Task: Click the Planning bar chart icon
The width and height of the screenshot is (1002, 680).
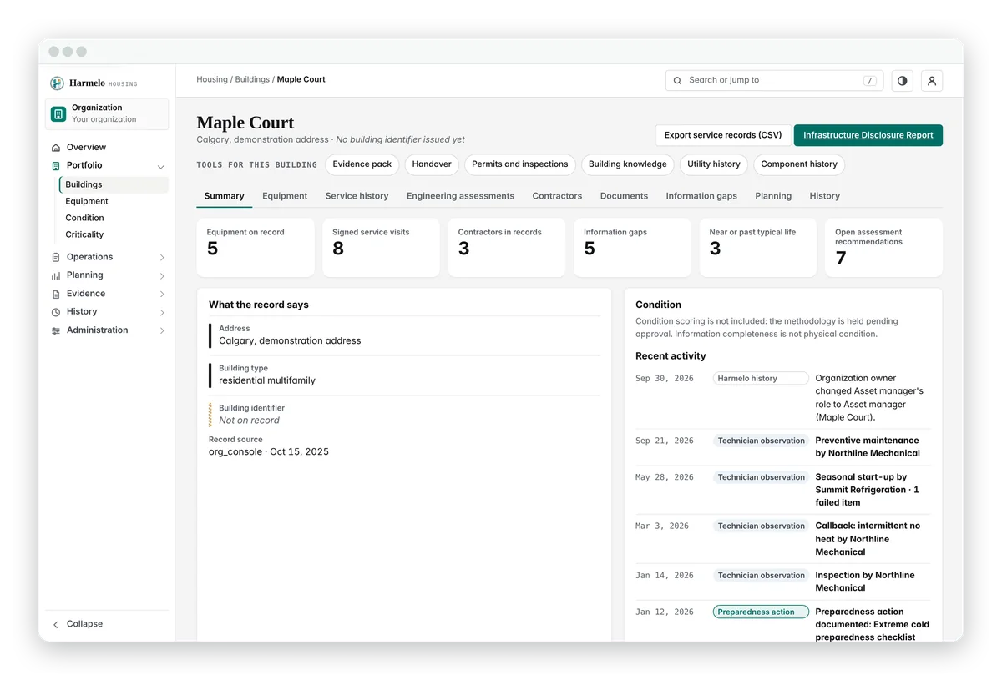Action: coord(56,275)
